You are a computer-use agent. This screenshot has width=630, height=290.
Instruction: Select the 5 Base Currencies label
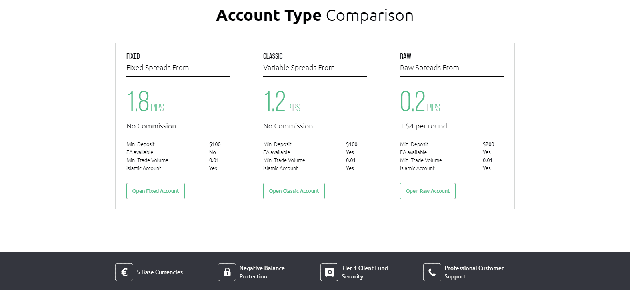[159, 272]
